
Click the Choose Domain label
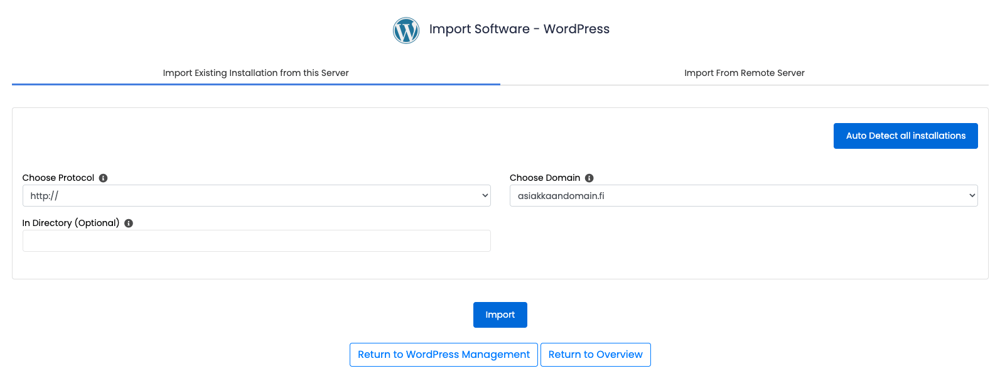click(545, 178)
